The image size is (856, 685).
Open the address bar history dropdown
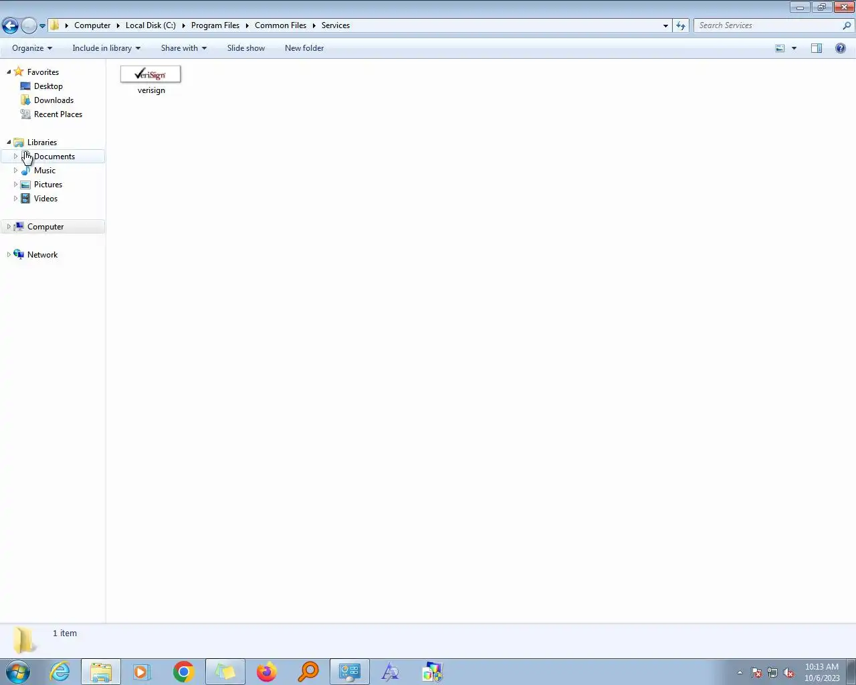point(665,25)
